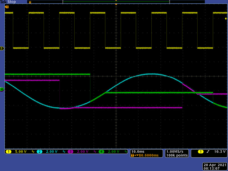Click the Stop acquisition status
This screenshot has width=228, height=171.
pos(12,2)
